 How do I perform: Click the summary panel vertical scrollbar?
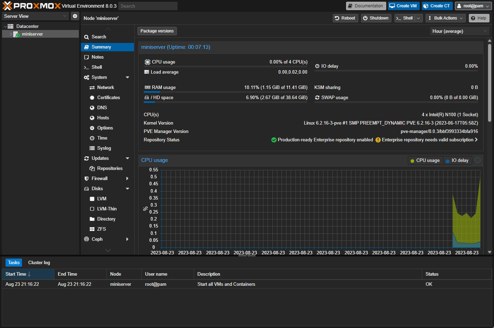pyautogui.click(x=489, y=84)
